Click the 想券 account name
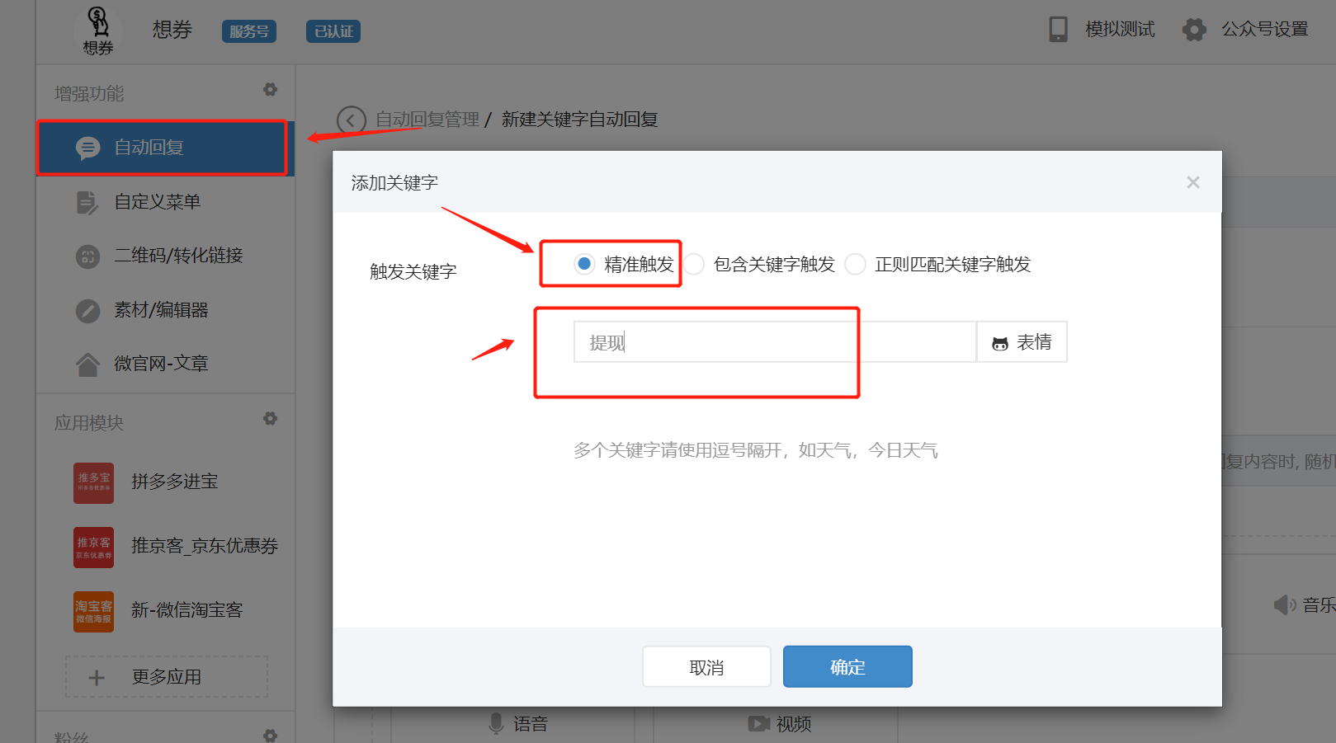The height and width of the screenshot is (743, 1336). (x=172, y=31)
